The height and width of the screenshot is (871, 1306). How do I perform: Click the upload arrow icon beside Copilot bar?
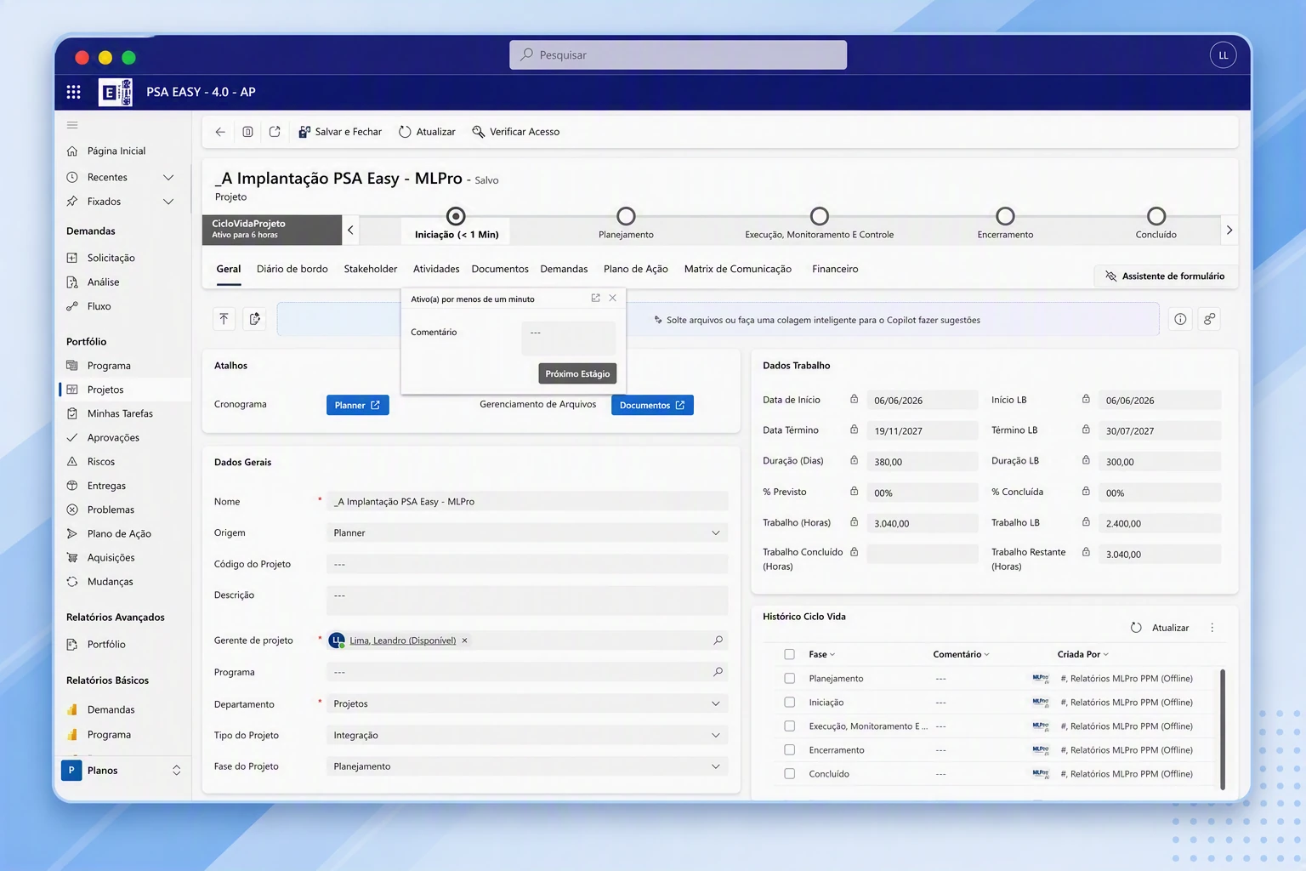coord(224,319)
